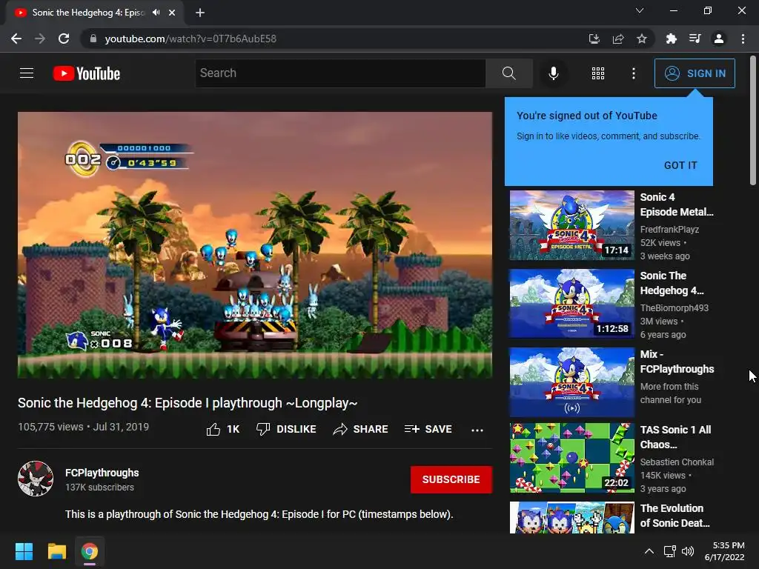Click the SIGN IN button
759x569 pixels.
[x=695, y=73]
